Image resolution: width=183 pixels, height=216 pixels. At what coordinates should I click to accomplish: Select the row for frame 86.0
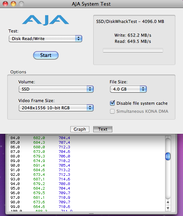pos(87,147)
